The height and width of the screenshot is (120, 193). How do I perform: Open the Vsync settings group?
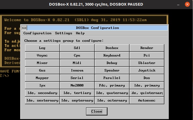[x=42, y=55]
